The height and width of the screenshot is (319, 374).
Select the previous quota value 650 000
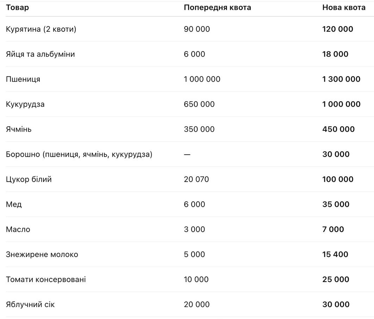pos(199,104)
